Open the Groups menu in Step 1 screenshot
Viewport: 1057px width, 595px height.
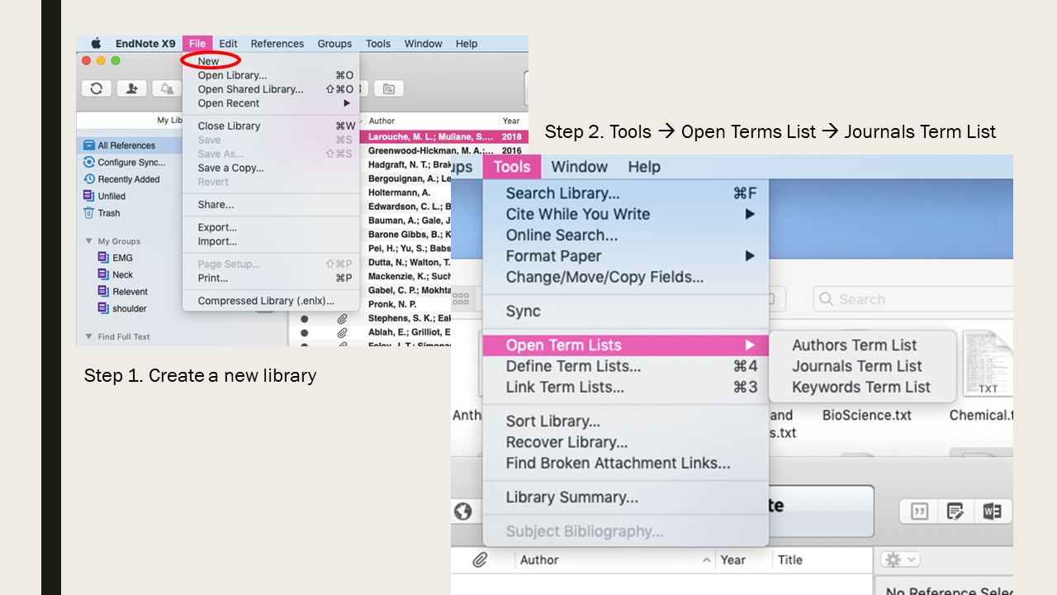click(334, 44)
